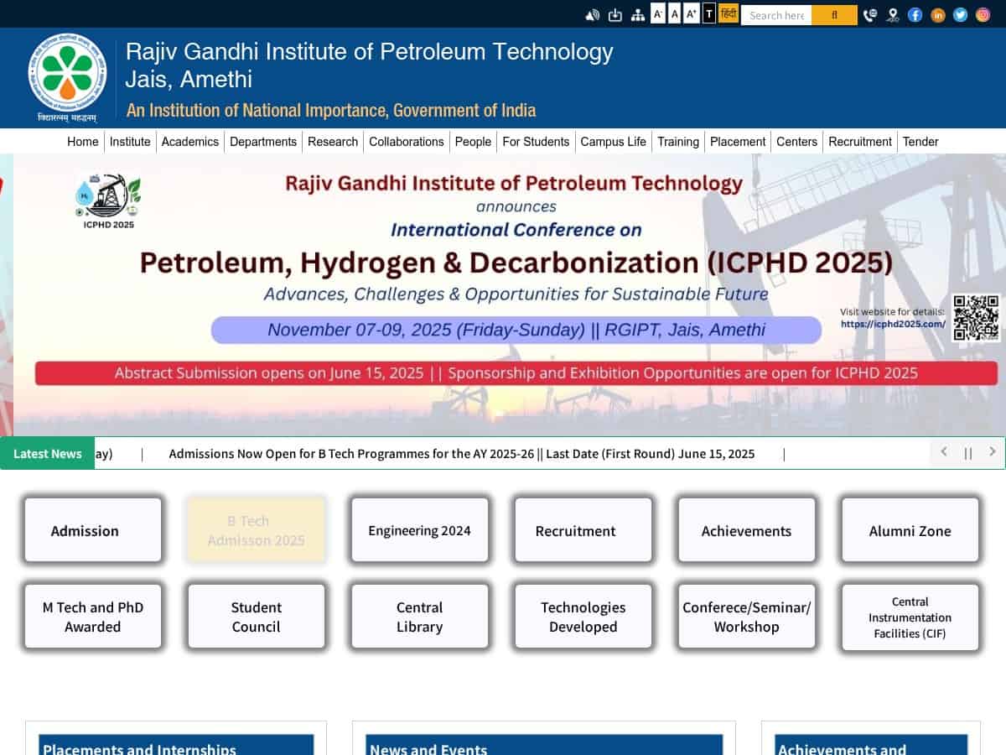1006x755 pixels.
Task: Open the phone contact icon
Action: [x=870, y=14]
